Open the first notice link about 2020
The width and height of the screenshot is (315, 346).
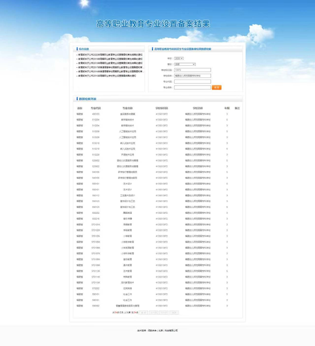pyautogui.click(x=111, y=55)
